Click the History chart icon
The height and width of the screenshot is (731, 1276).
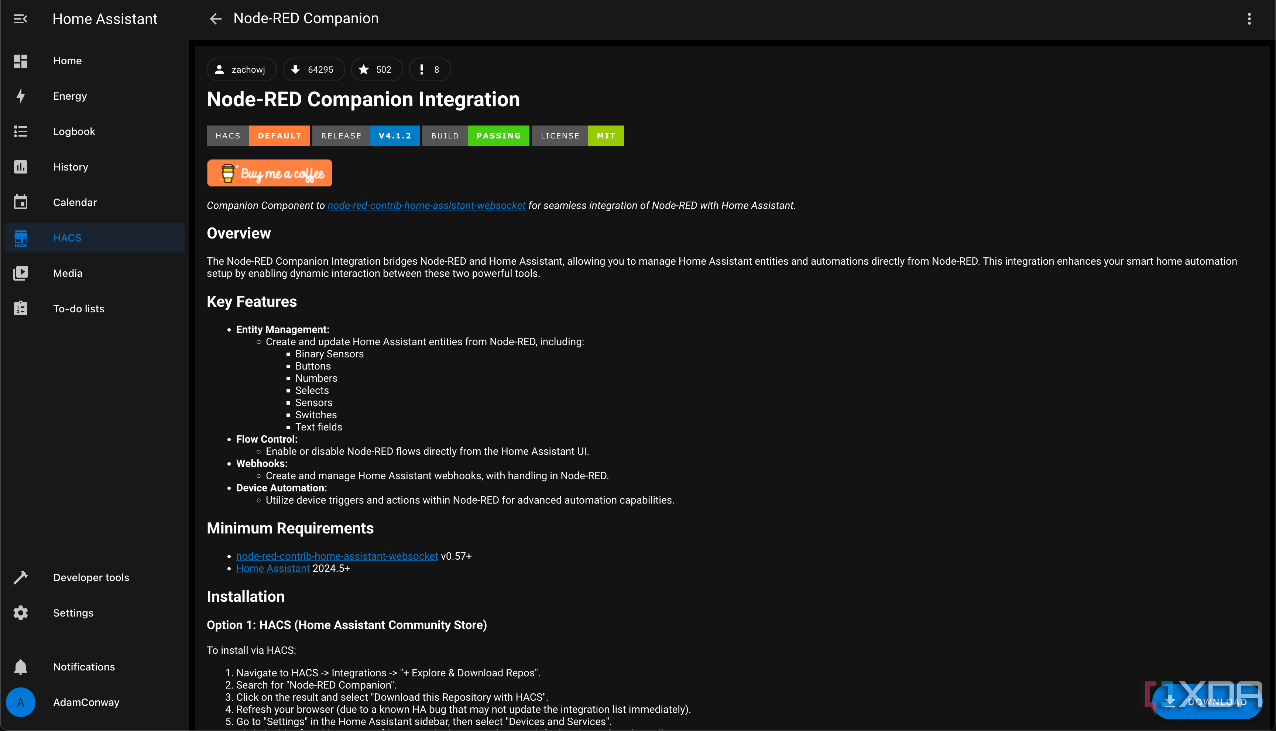point(21,167)
